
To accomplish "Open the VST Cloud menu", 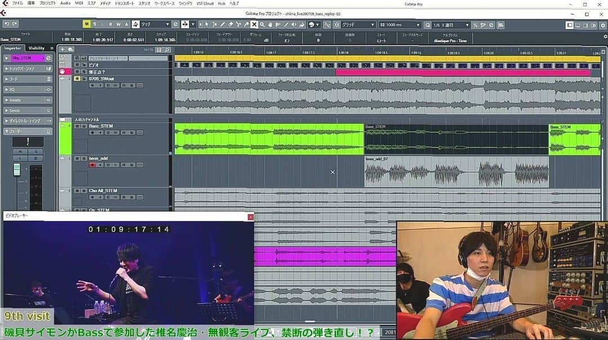I will pos(205,3).
